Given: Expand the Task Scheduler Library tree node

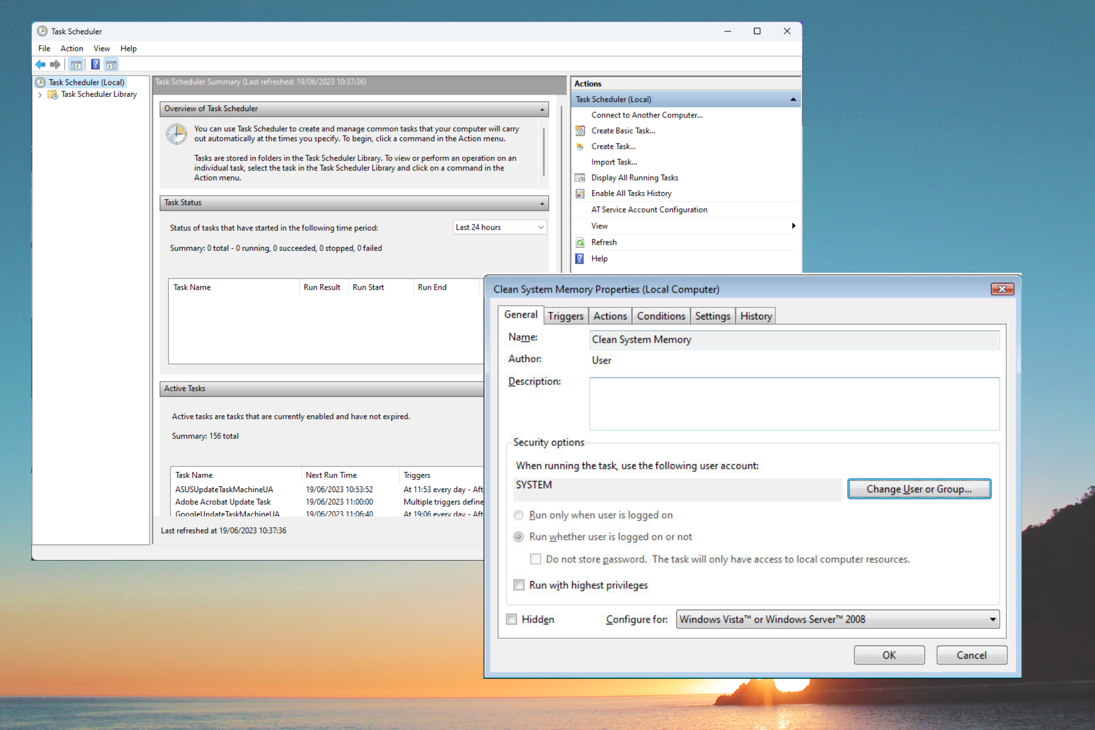Looking at the screenshot, I should point(40,95).
